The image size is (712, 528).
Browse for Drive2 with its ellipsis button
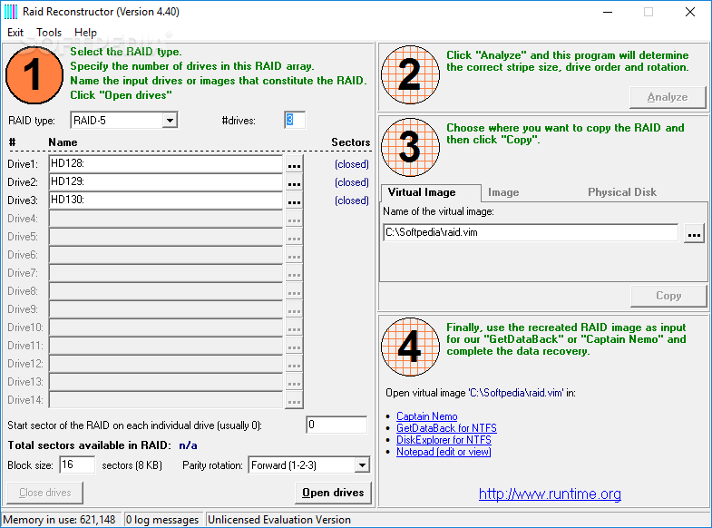[x=294, y=182]
